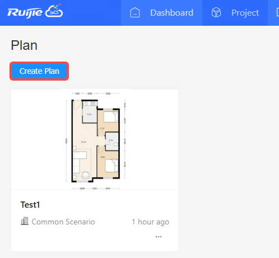Viewport: 279px width, 258px height.
Task: Open the Test1 floor plan thumbnail
Action: (95, 140)
